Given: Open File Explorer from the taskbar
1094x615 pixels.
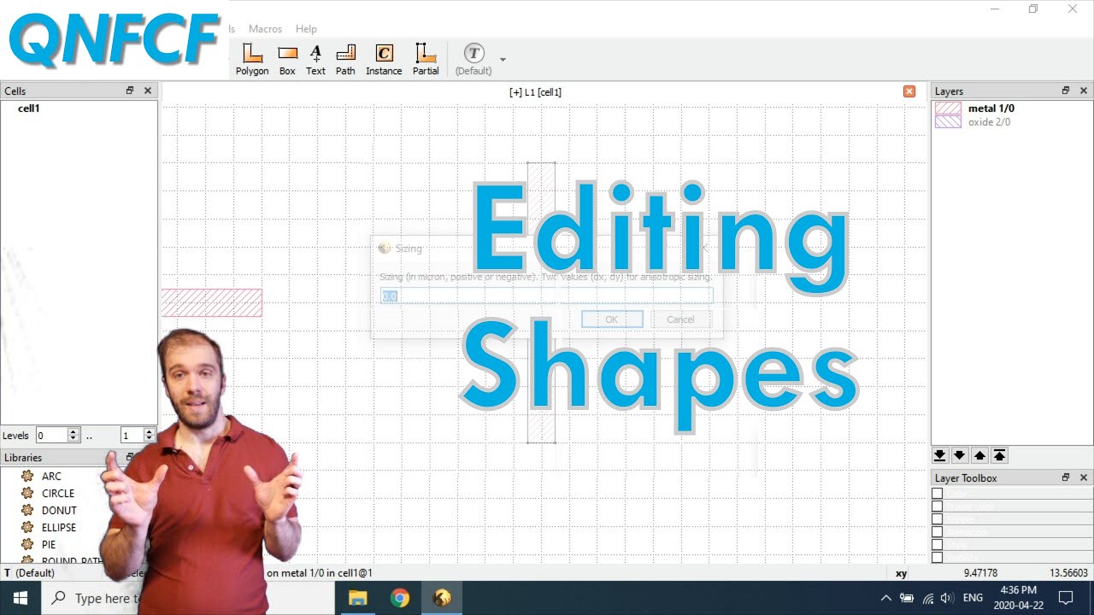Looking at the screenshot, I should [358, 598].
